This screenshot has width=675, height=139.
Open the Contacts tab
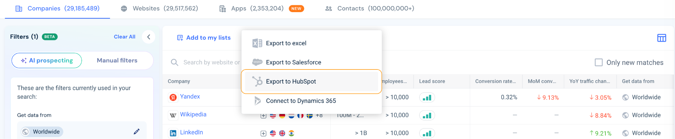(x=369, y=9)
